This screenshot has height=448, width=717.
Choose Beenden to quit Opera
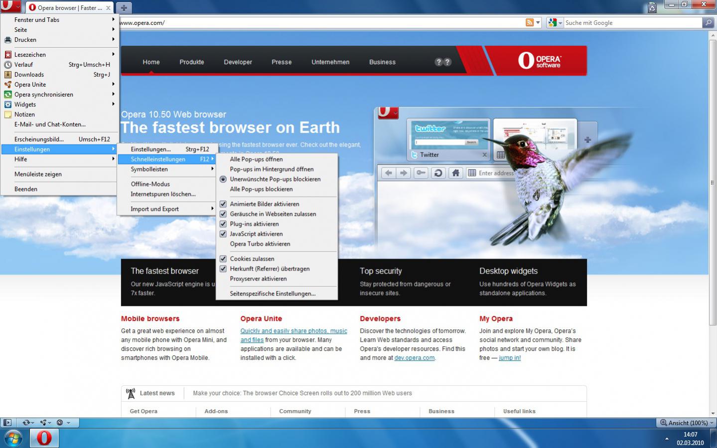tap(59, 189)
